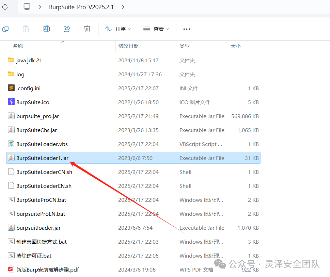
Task: Click the burpsuitloader.jar file icon
Action: pos(11,227)
